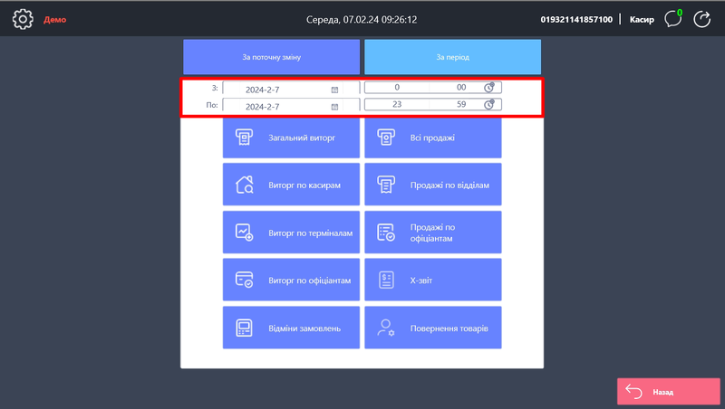Click the 'Виторг по касирам' house icon
Screen dimensions: 725x409
pos(244,185)
